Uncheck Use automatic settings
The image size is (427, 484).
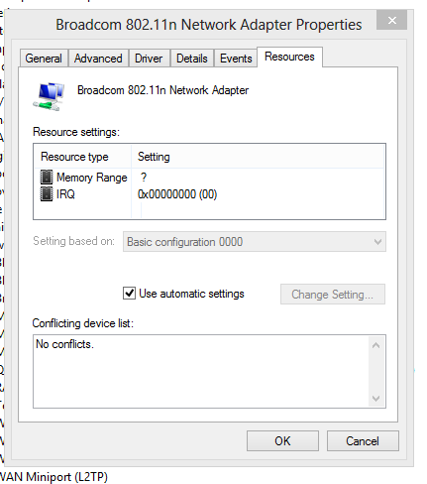(129, 294)
